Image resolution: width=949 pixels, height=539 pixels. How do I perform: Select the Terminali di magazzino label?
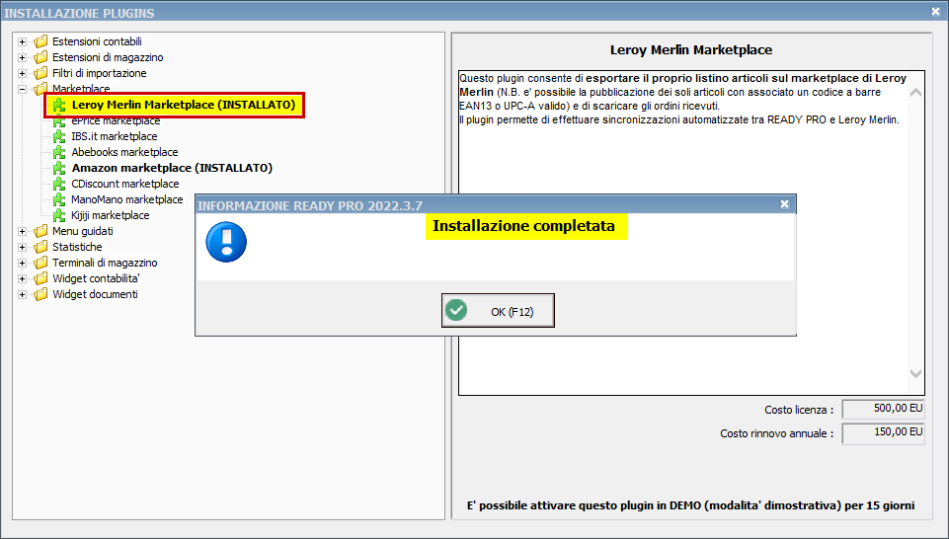pyautogui.click(x=105, y=263)
